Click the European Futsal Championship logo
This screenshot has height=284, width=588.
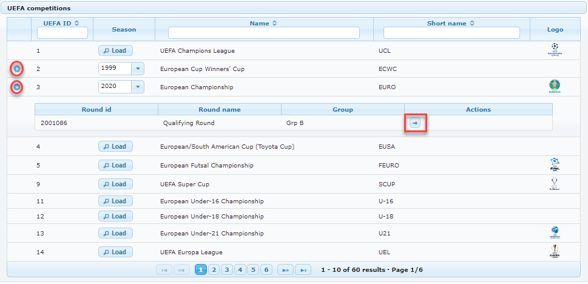[x=555, y=164]
